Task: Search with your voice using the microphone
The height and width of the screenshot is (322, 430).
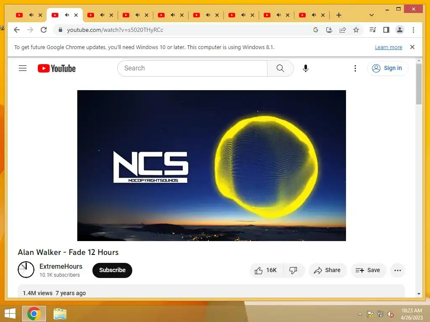Action: (x=306, y=68)
